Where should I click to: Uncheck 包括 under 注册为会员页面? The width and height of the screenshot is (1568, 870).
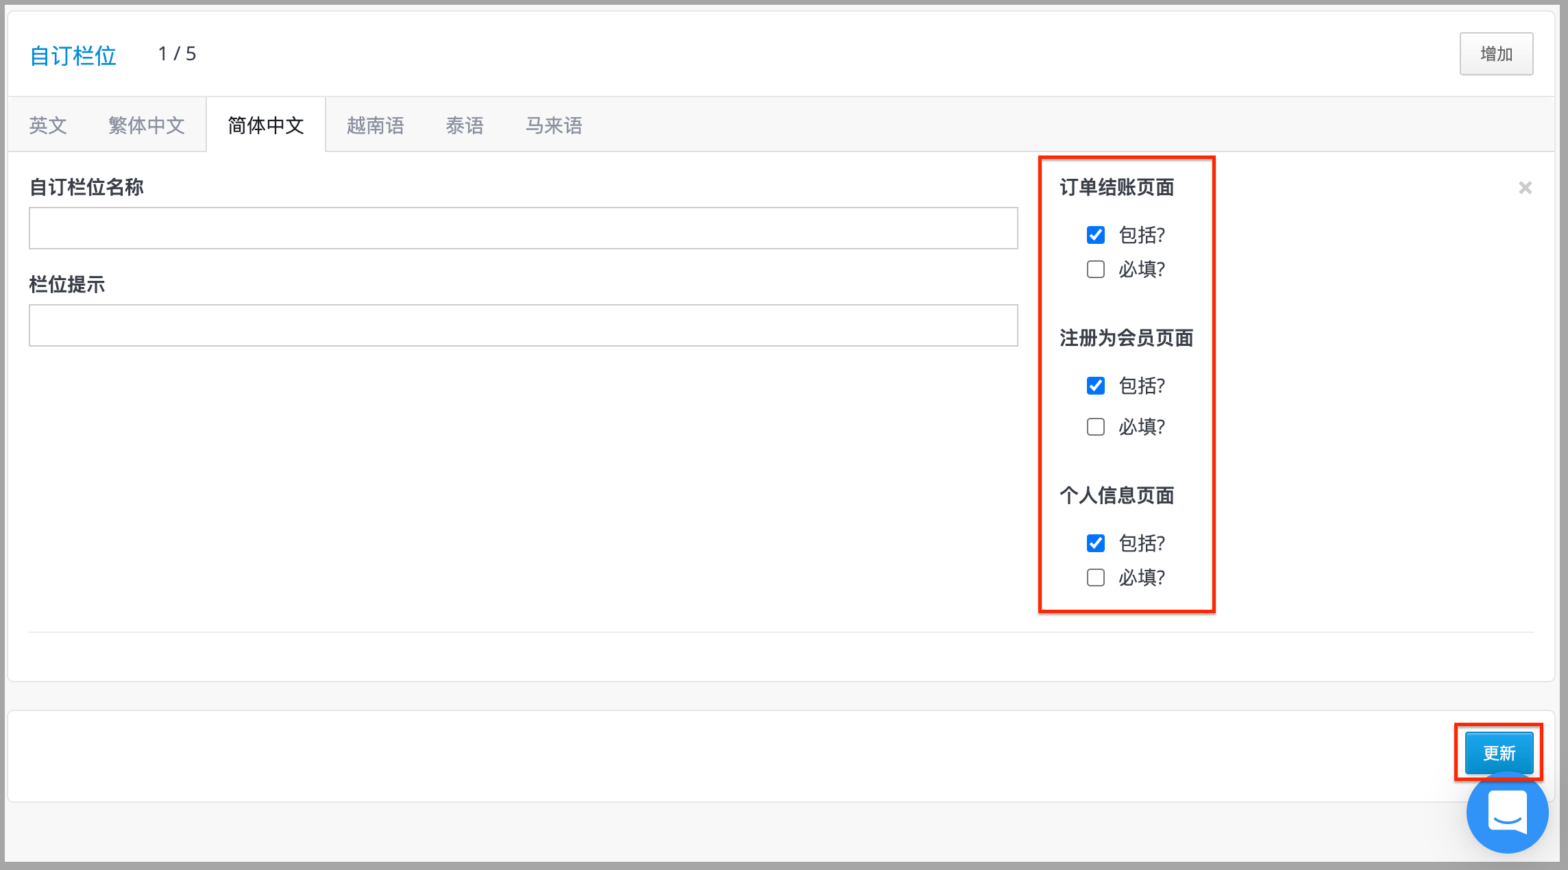[x=1095, y=386]
